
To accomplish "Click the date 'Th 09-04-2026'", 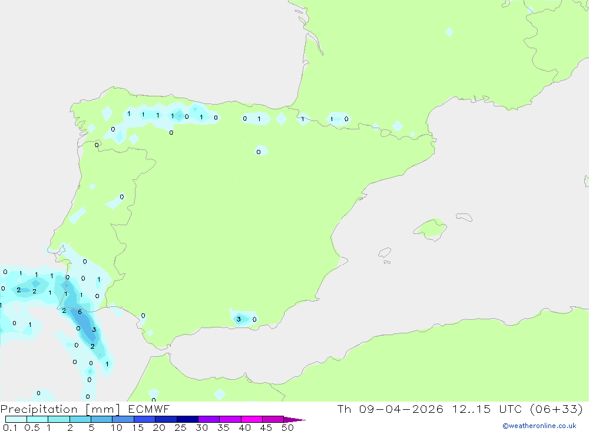I will pos(390,409).
